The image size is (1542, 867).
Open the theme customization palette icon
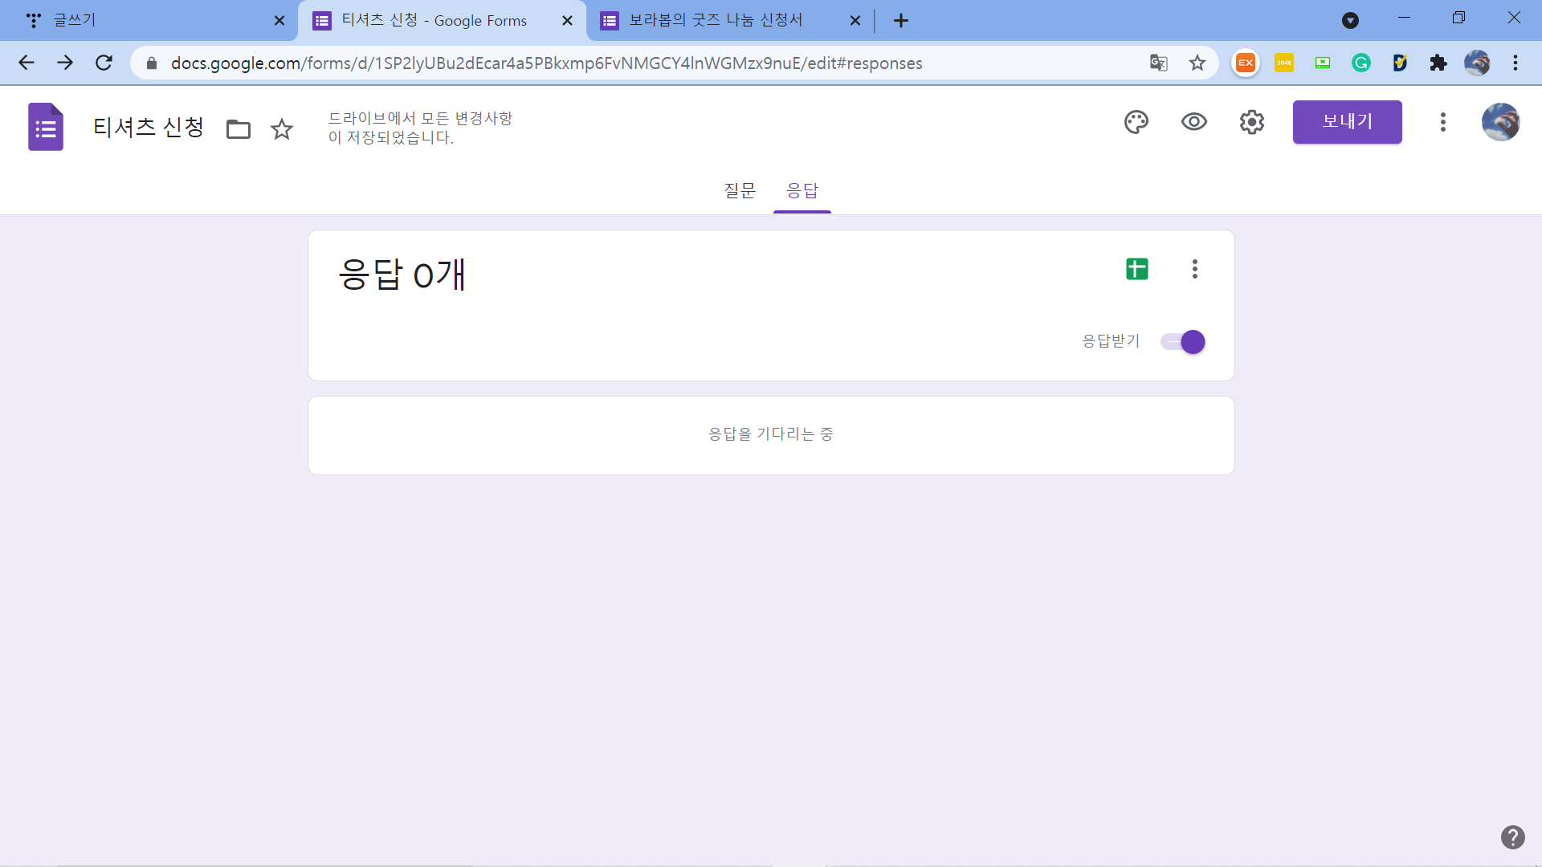coord(1136,122)
